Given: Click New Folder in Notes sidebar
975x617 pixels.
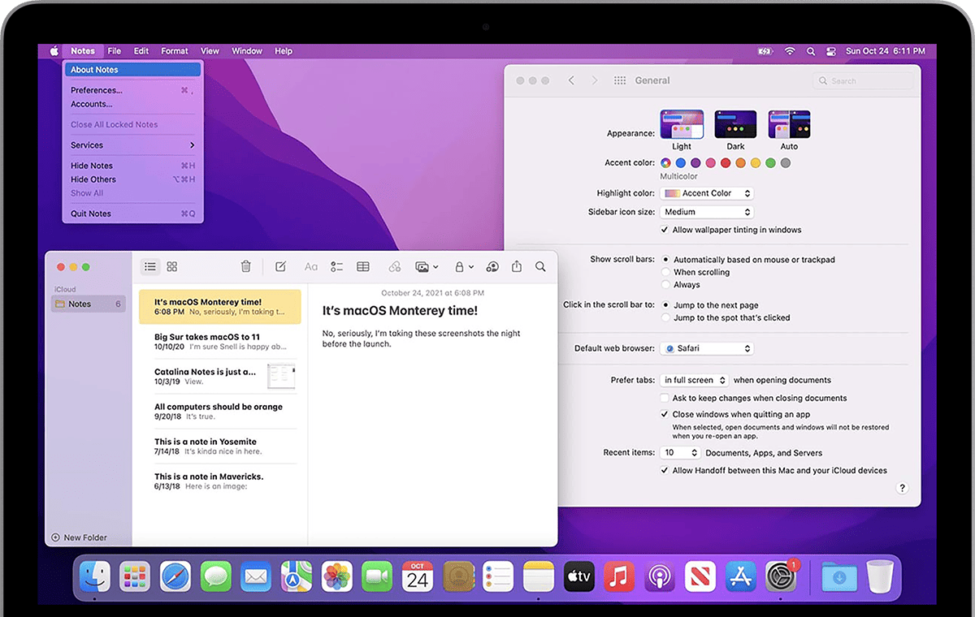Looking at the screenshot, I should click(80, 537).
